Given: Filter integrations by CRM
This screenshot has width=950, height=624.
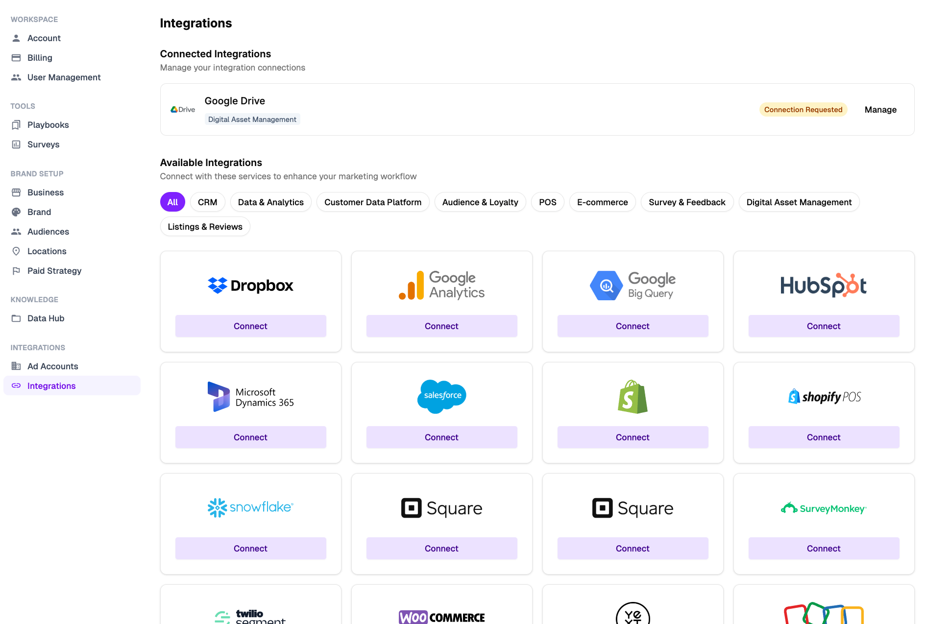Looking at the screenshot, I should 208,202.
